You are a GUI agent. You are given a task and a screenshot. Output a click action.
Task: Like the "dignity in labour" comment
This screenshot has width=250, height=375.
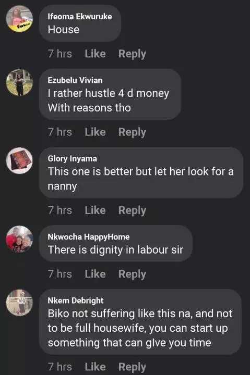coord(95,274)
